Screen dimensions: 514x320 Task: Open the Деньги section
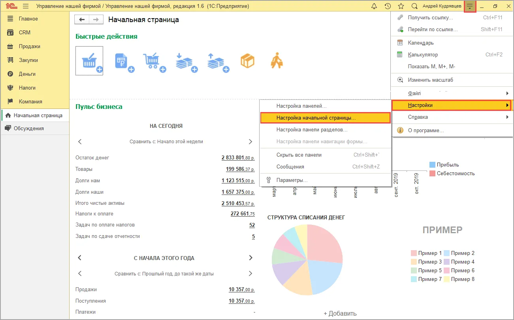tap(35, 74)
